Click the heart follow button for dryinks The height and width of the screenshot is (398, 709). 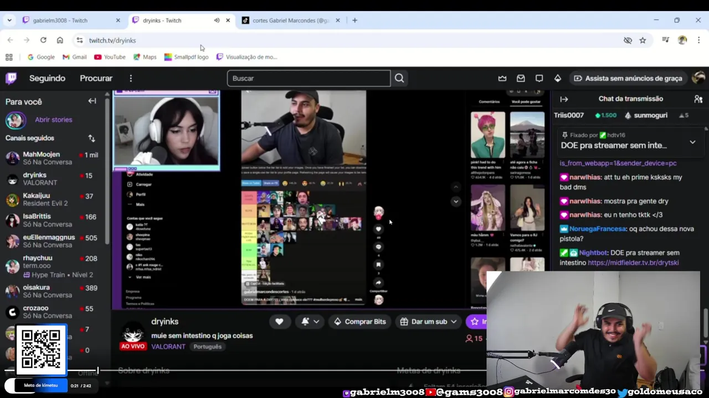click(x=279, y=322)
